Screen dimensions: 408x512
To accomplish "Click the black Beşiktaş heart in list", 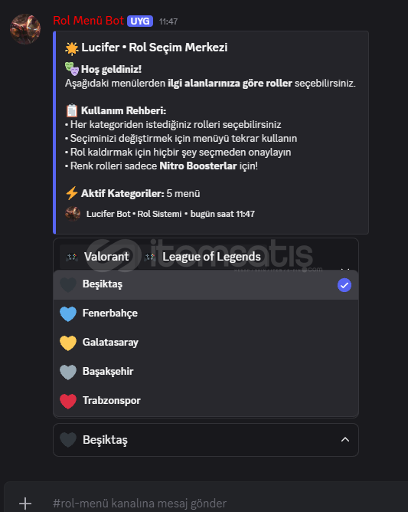I will [x=68, y=284].
